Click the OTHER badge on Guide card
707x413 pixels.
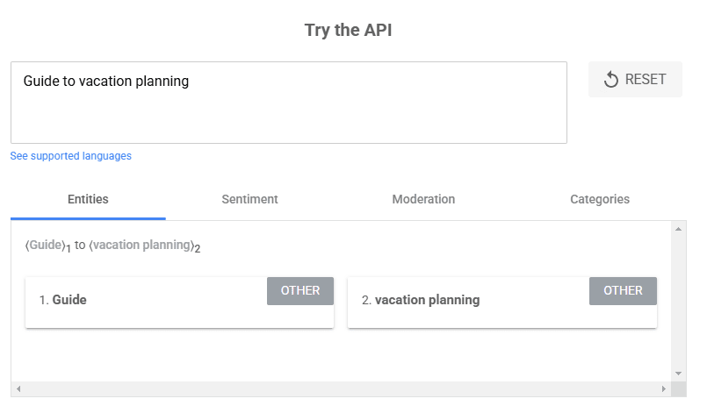point(300,291)
